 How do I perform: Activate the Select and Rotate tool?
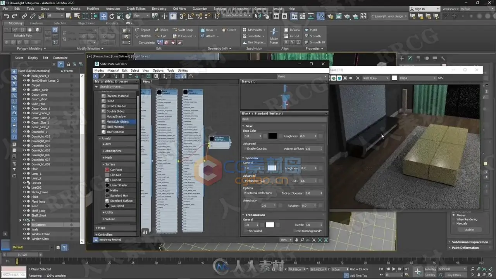pos(112,16)
